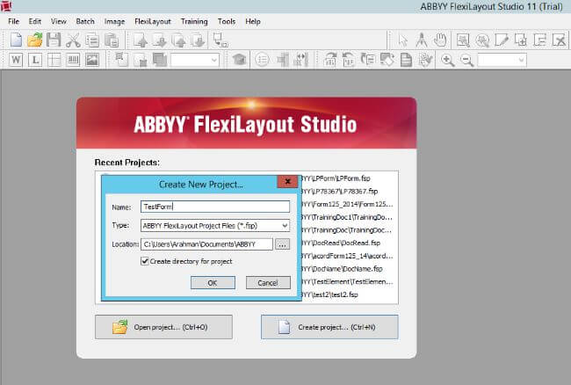Image resolution: width=571 pixels, height=385 pixels.
Task: Click the Zoom In magnifier icon
Action: 447,60
